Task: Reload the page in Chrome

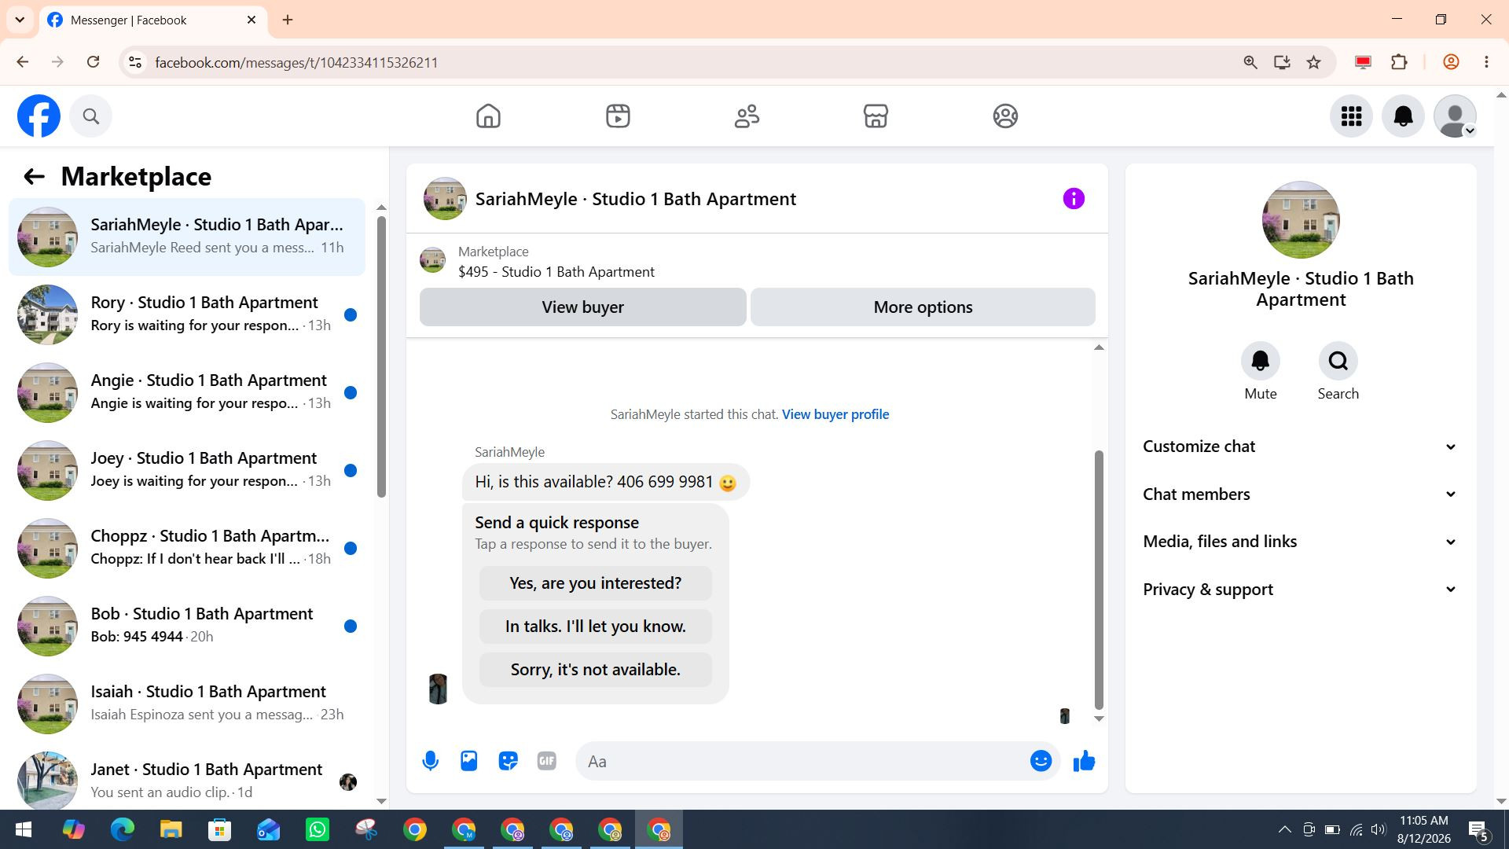Action: click(93, 62)
